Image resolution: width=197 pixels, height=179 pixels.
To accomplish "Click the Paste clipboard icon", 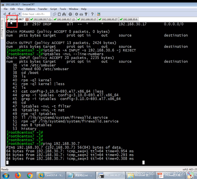I will click(x=59, y=14).
